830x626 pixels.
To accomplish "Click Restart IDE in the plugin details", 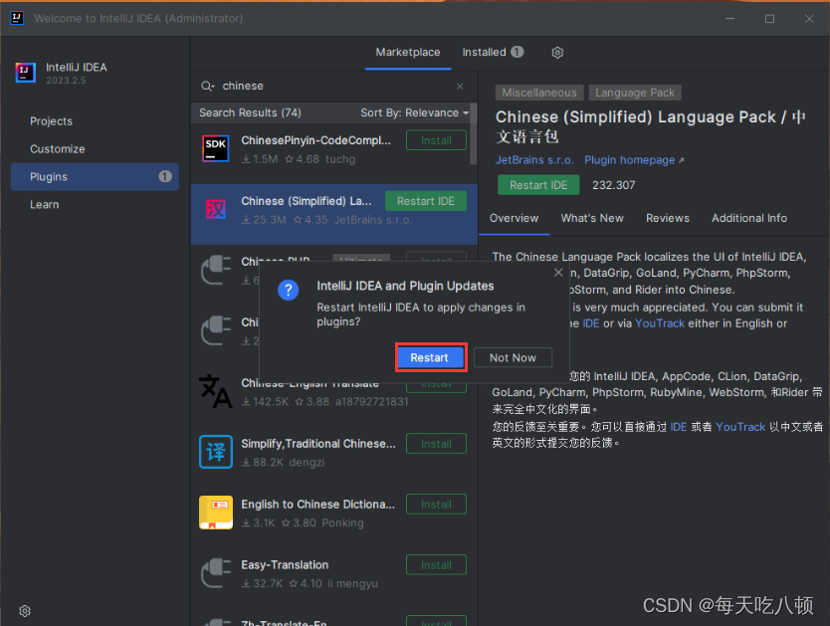I will point(538,185).
